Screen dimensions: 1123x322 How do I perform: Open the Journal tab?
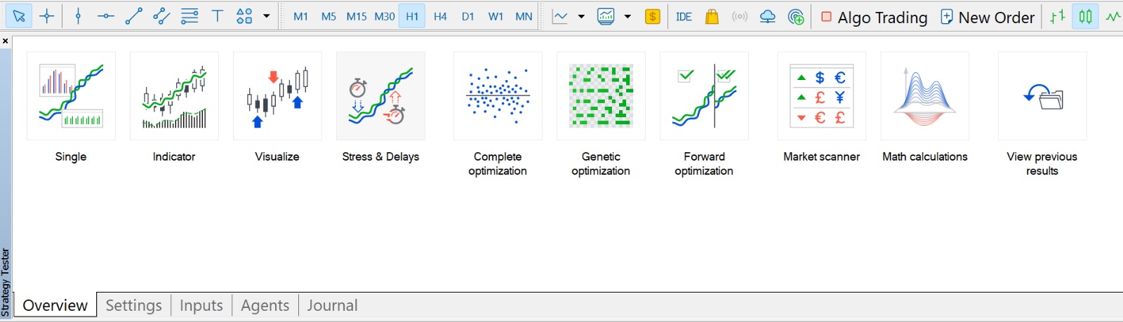332,305
